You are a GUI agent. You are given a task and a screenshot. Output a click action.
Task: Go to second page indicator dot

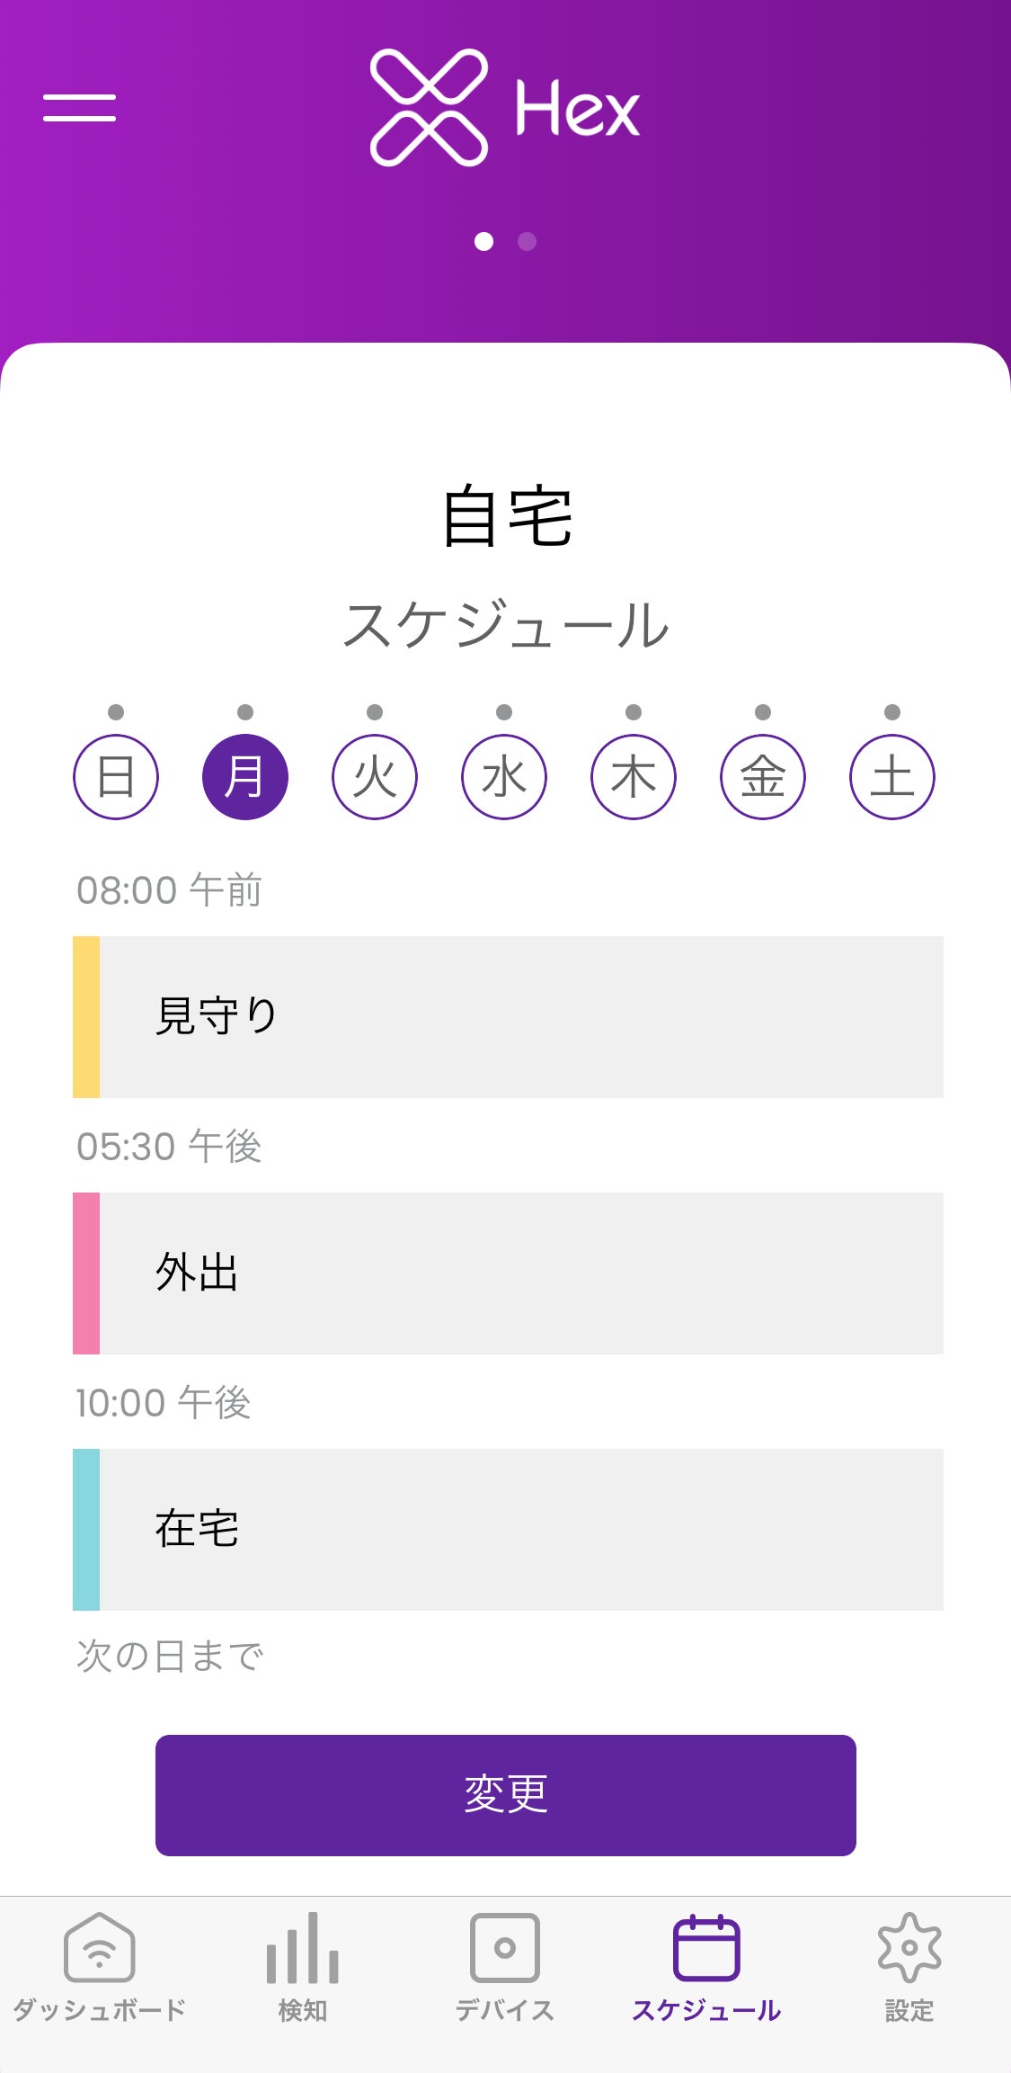click(528, 241)
